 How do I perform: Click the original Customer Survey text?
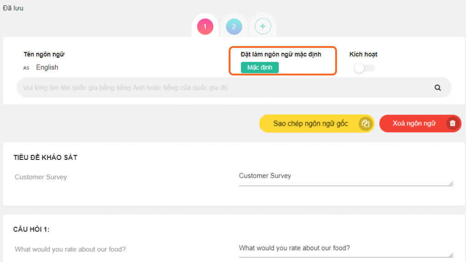41,177
